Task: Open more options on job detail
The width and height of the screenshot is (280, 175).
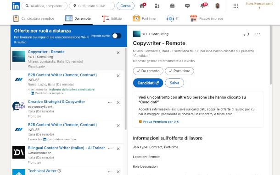Action: coord(258,34)
